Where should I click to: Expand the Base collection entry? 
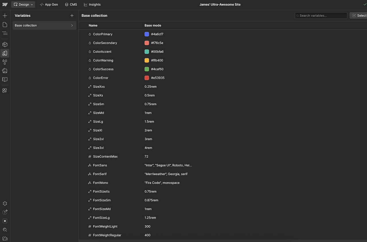pyautogui.click(x=72, y=25)
